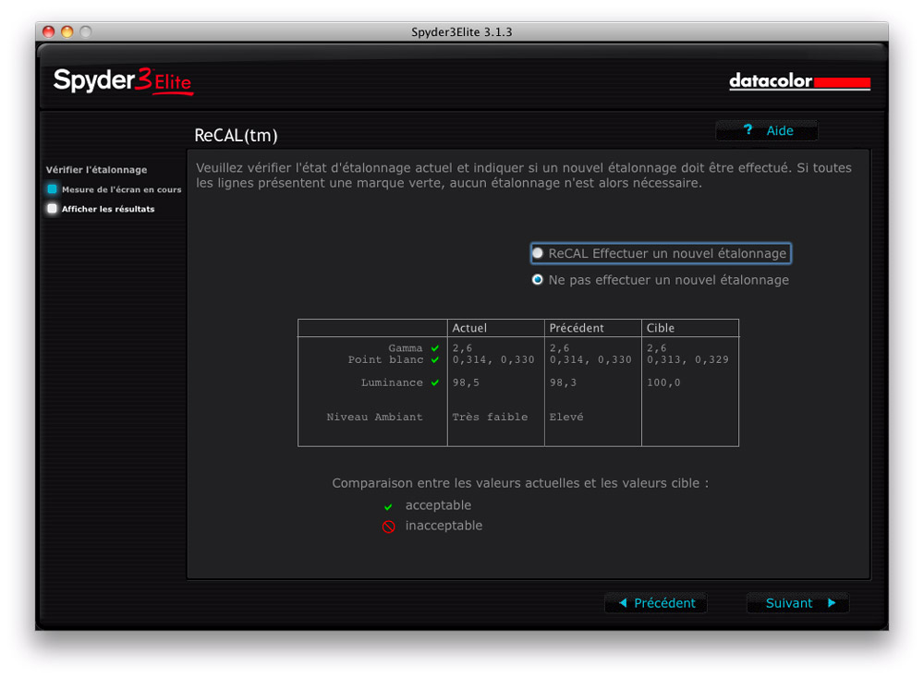Click the Cible column header
The height and width of the screenshot is (679, 924).
661,328
